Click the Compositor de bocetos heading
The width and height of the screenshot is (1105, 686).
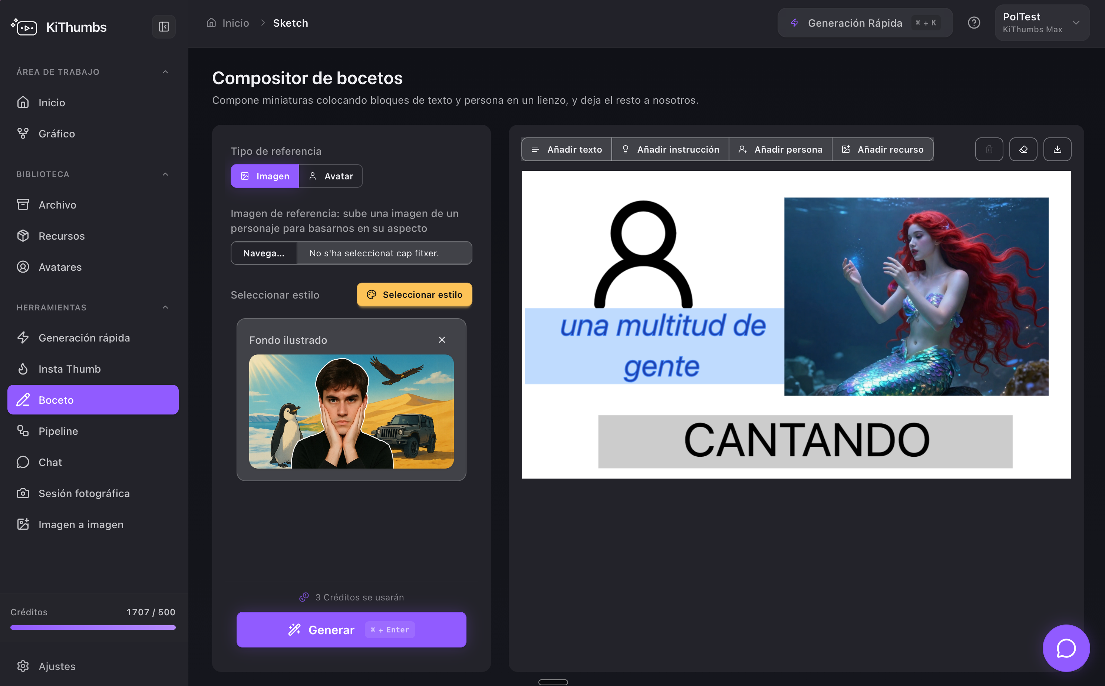(307, 78)
